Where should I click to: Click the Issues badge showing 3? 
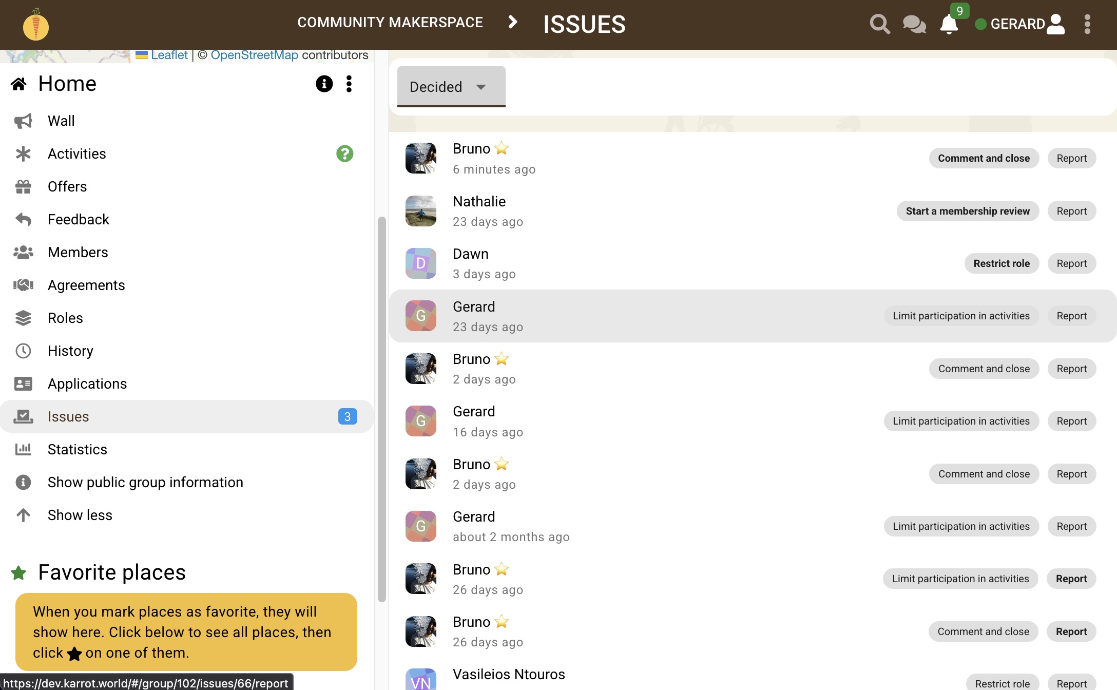[348, 416]
